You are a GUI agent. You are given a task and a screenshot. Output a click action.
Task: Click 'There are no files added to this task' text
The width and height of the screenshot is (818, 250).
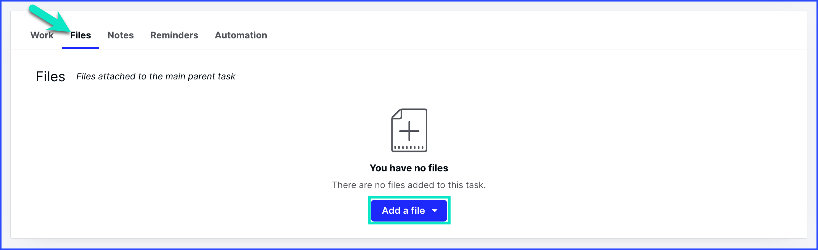[409, 185]
